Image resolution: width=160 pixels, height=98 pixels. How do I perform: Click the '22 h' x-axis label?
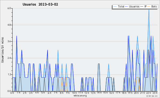(149, 93)
